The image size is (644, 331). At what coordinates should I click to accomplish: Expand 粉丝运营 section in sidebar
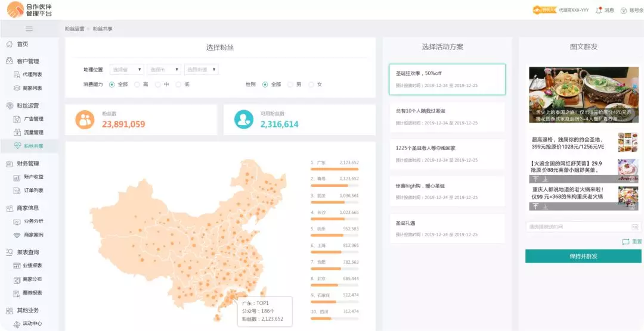click(x=28, y=105)
